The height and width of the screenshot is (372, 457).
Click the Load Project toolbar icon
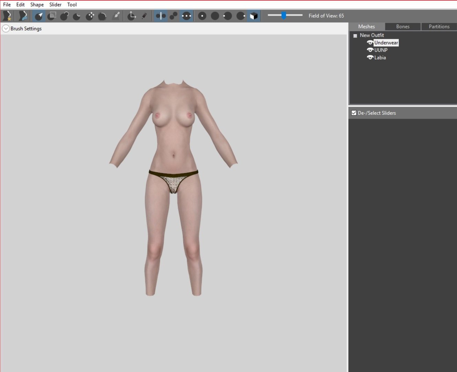coord(23,16)
